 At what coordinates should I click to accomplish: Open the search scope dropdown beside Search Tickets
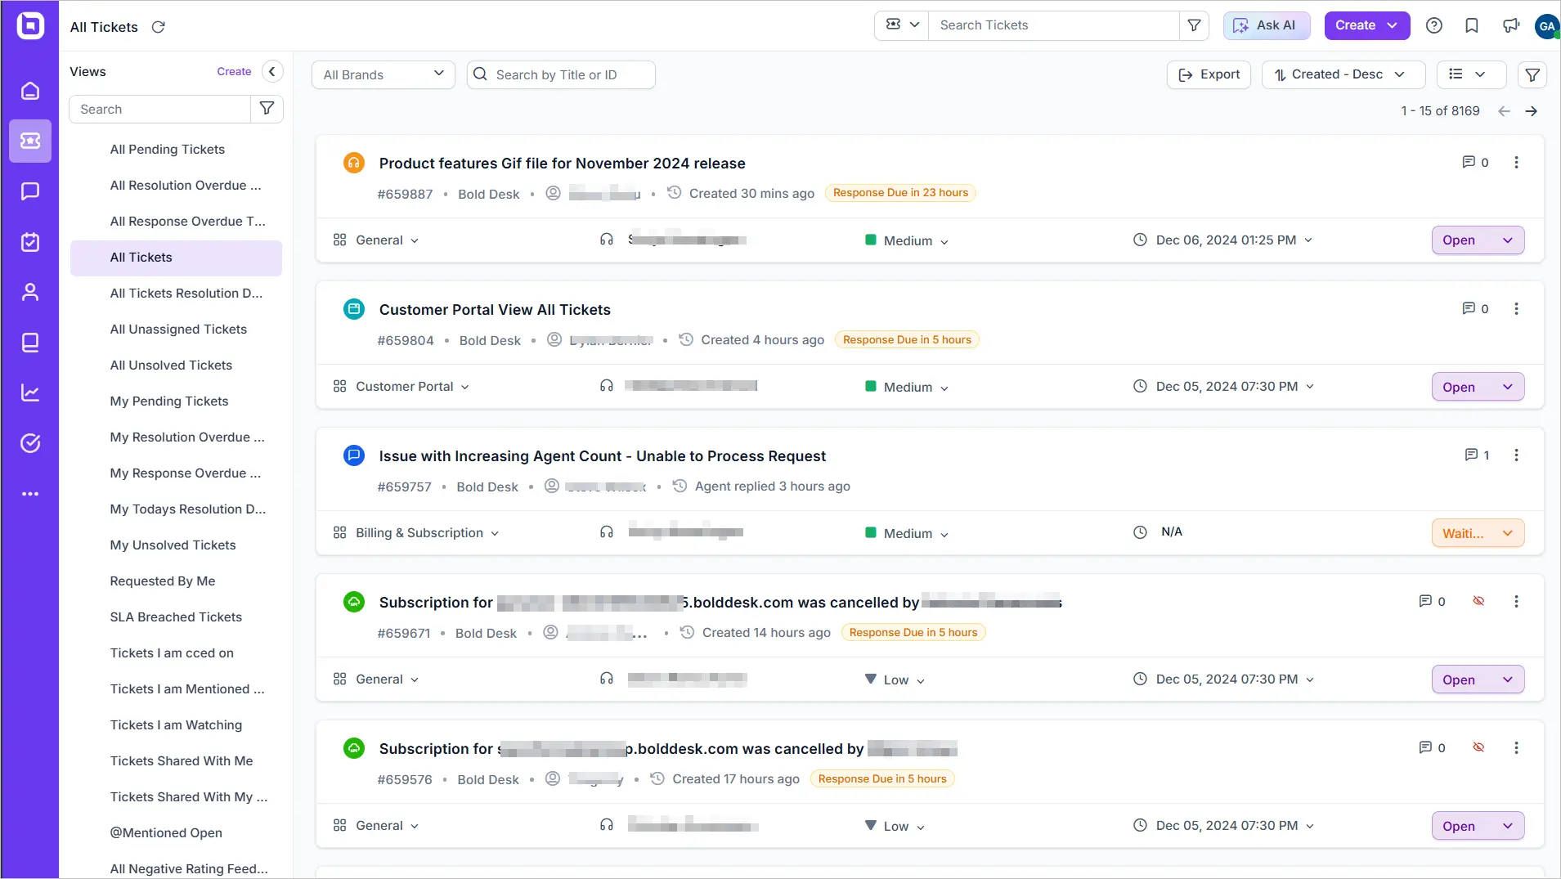coord(902,25)
